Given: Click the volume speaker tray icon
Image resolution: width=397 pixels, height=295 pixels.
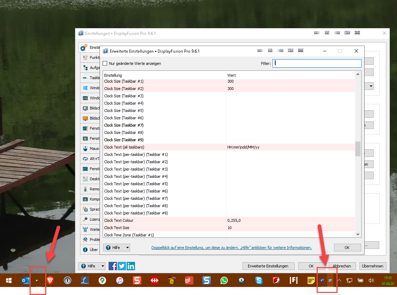Looking at the screenshot, I should (371, 280).
